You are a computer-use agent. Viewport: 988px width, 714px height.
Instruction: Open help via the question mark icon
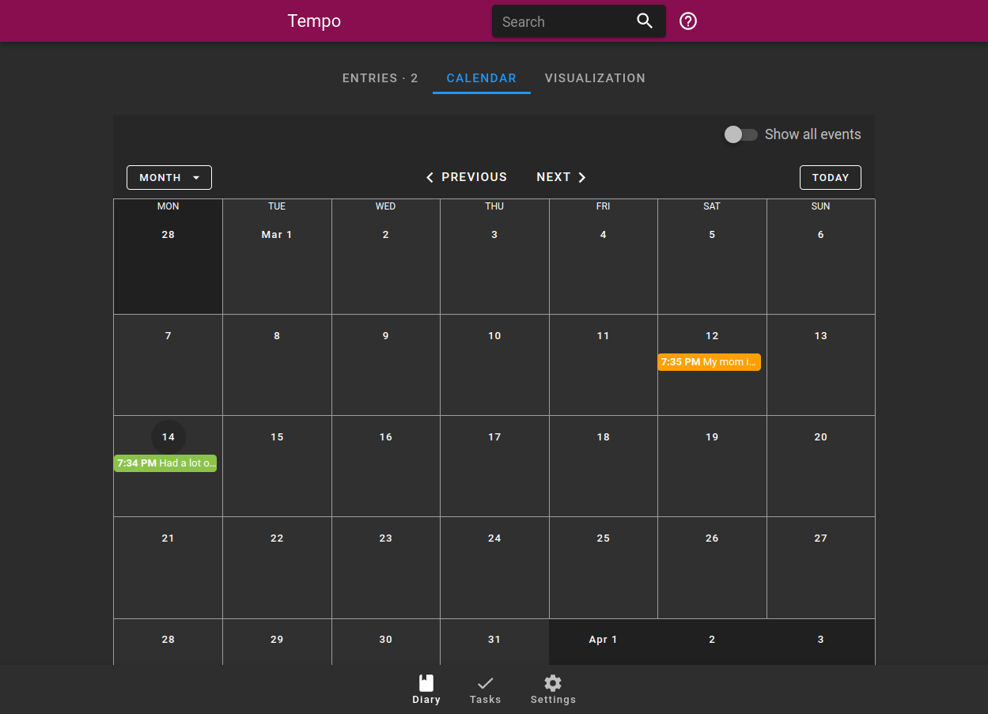[687, 21]
